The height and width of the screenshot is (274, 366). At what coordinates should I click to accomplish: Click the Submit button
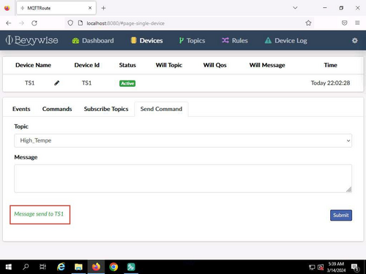(x=341, y=215)
